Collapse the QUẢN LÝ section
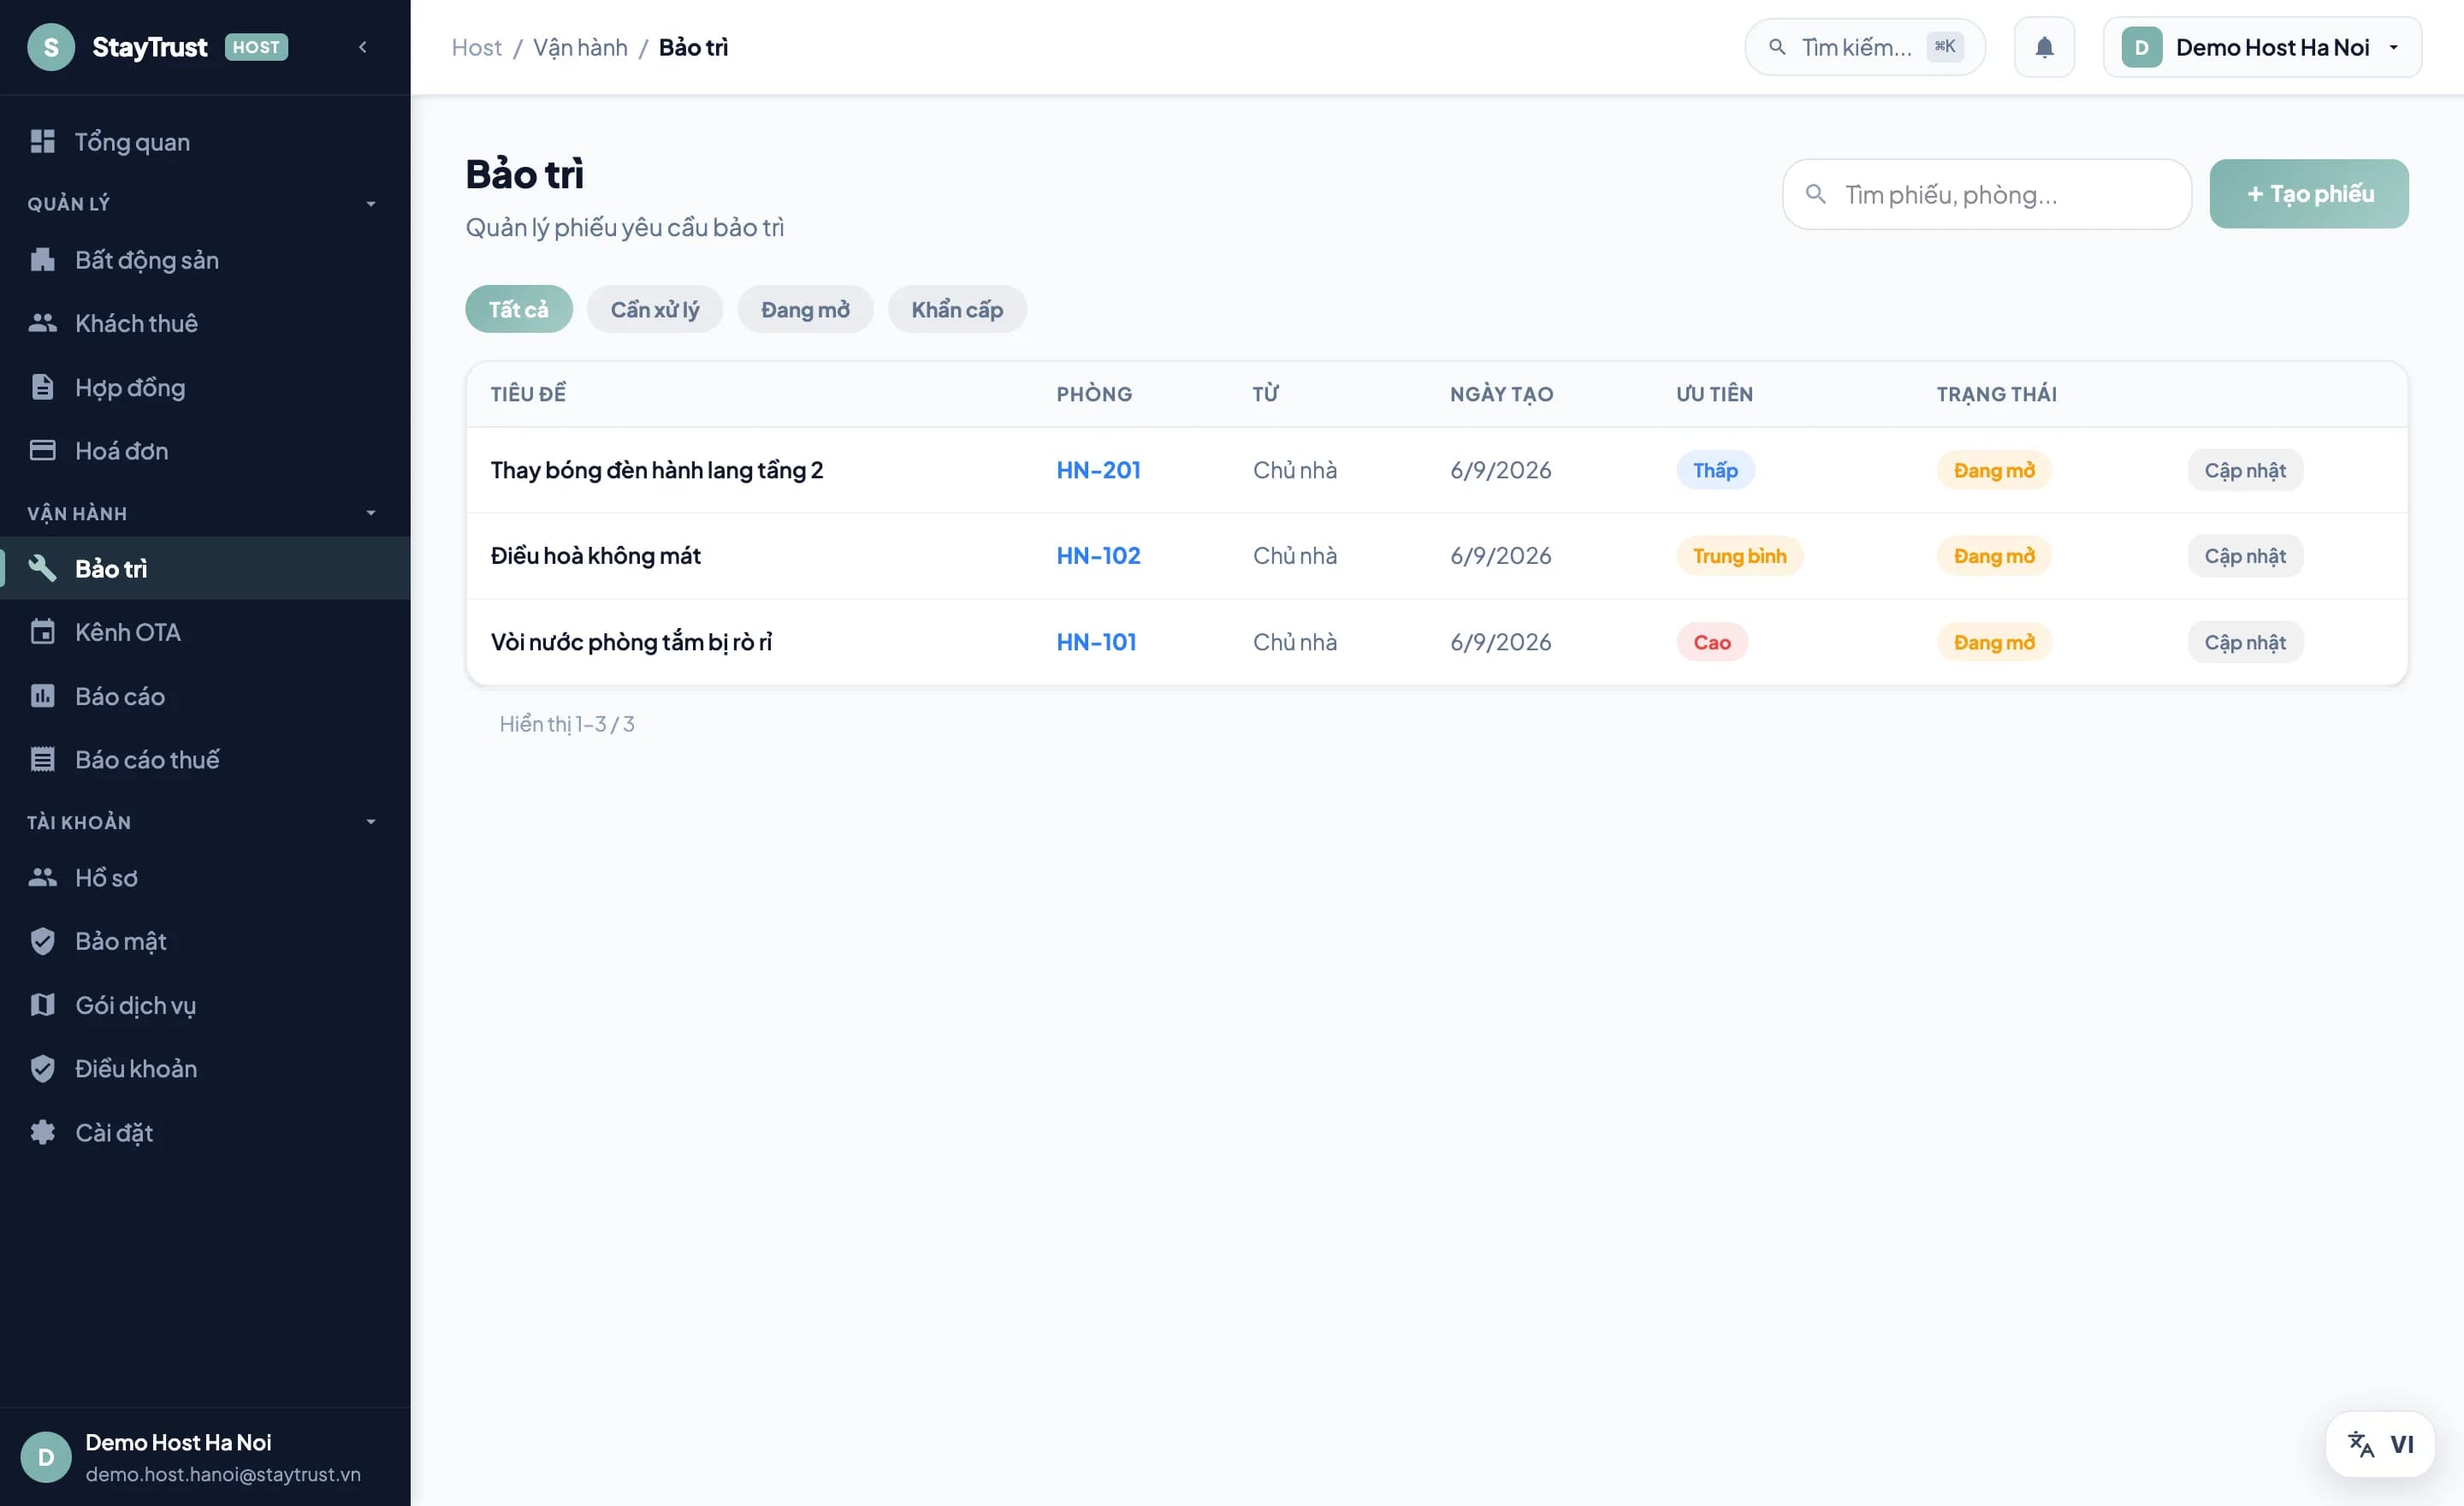2464x1506 pixels. click(x=371, y=204)
